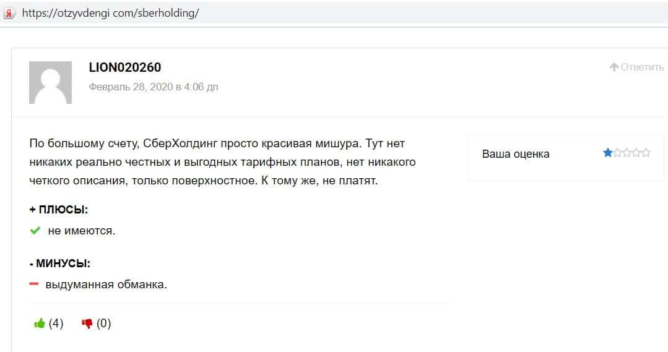Click the comment date Февраль 28, 2020
The width and height of the screenshot is (668, 352).
click(153, 87)
